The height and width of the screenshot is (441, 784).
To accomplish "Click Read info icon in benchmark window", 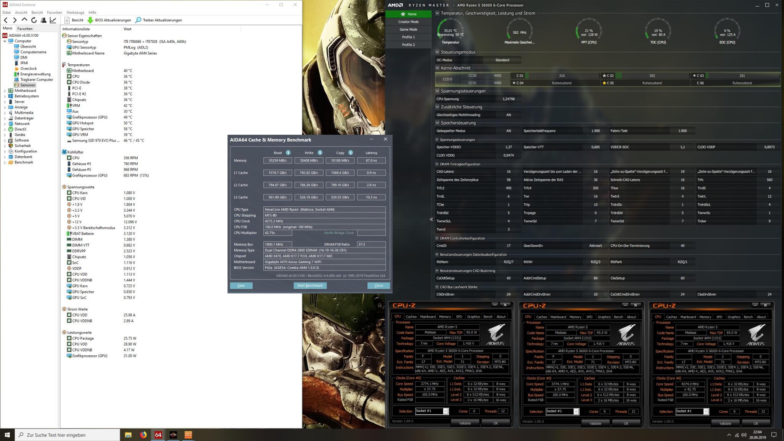I will tap(288, 152).
